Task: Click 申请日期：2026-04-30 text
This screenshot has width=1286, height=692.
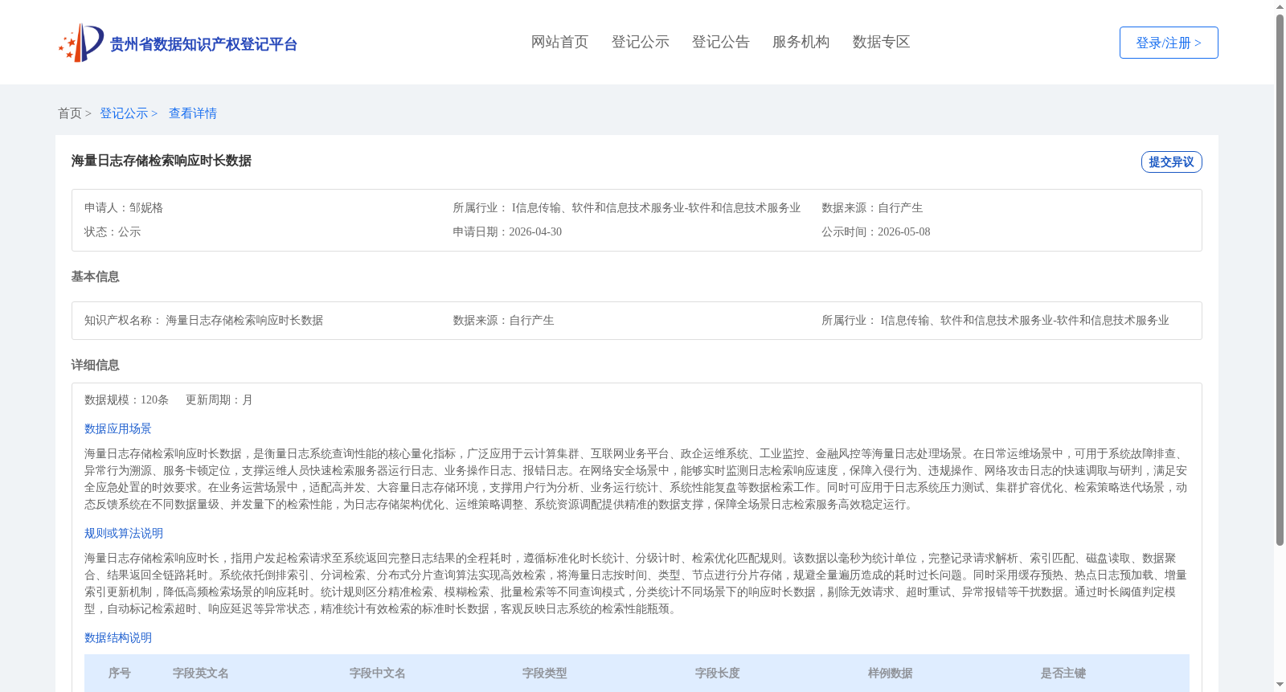Action: (507, 231)
